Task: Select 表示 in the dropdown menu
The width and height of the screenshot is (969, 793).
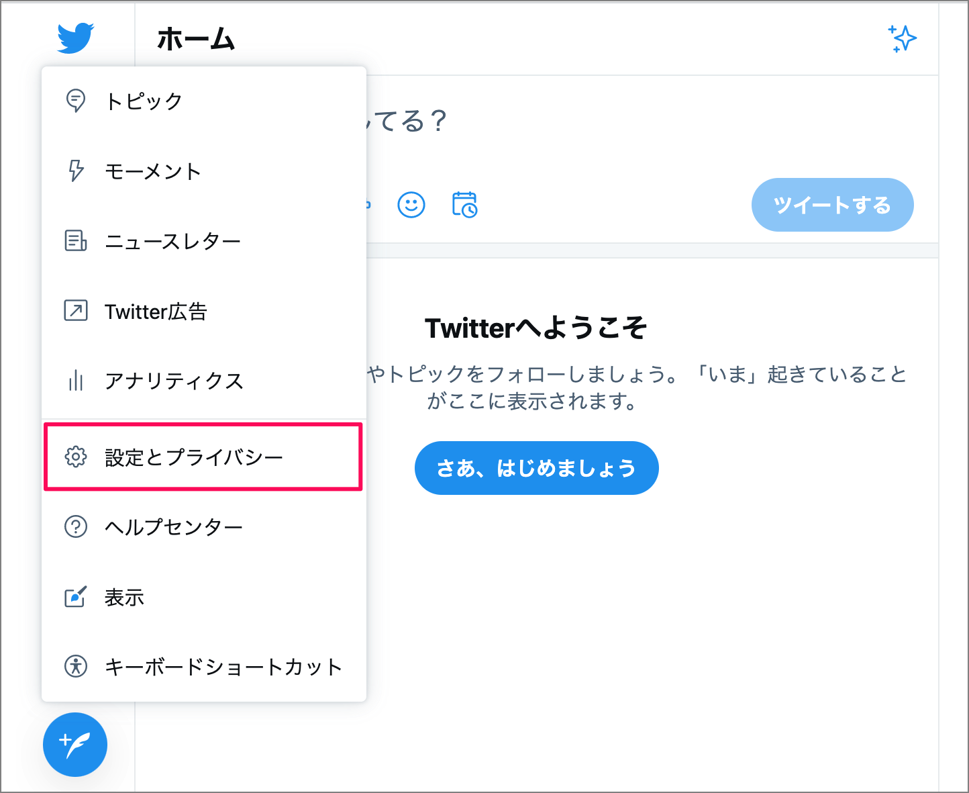Action: coord(123,596)
